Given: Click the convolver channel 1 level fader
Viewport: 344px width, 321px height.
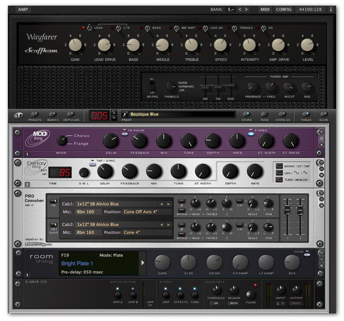Looking at the screenshot, I should click(287, 210).
